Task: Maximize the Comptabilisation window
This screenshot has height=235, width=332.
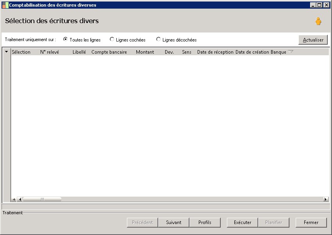Action: 319,5
